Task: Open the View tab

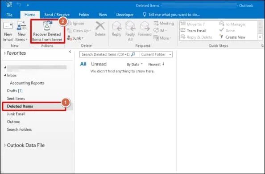Action: 103,15
